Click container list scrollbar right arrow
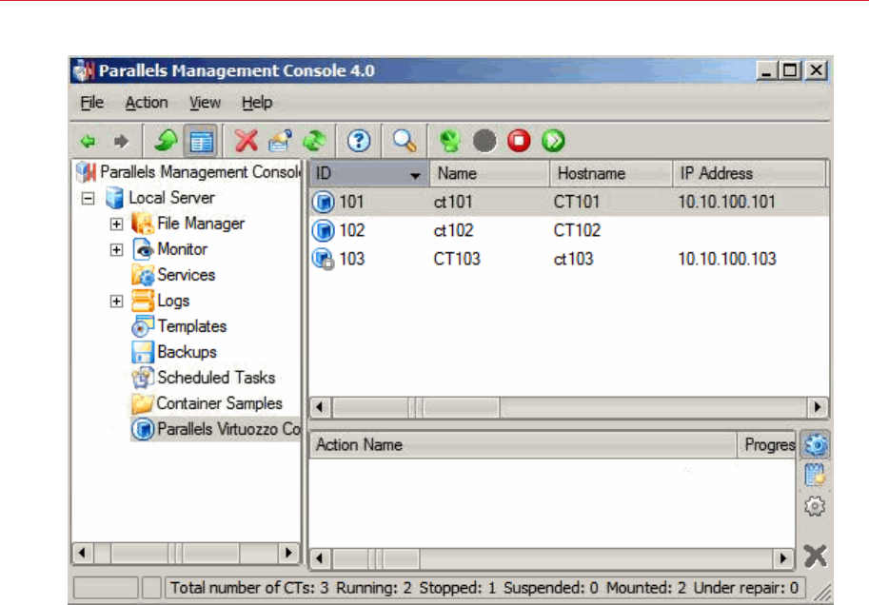The width and height of the screenshot is (869, 605). (x=818, y=408)
